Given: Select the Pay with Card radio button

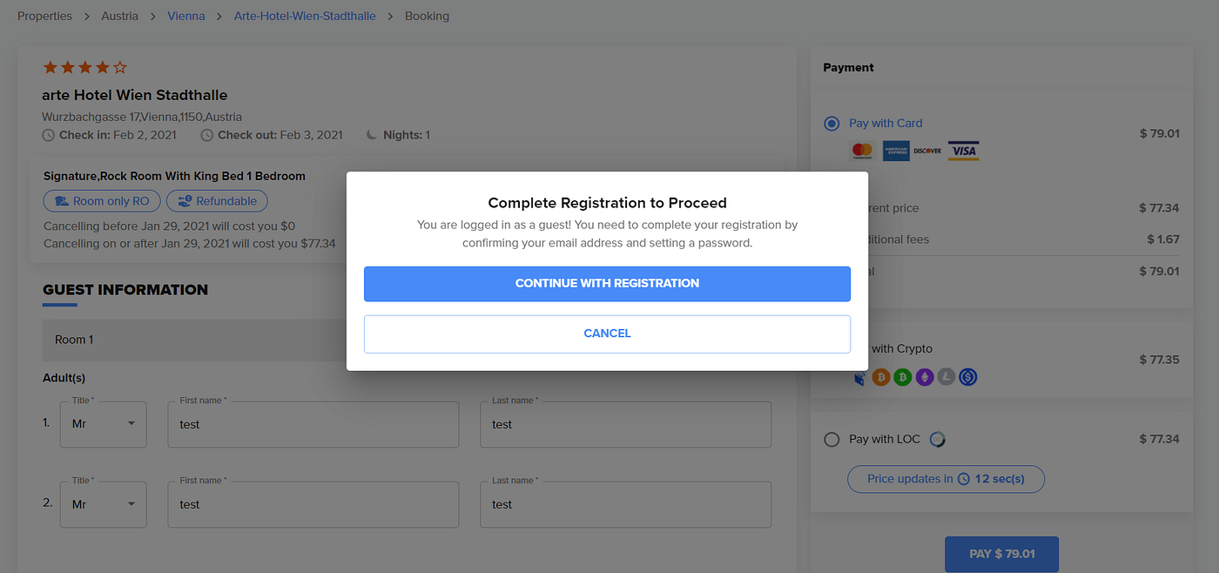Looking at the screenshot, I should click(832, 124).
